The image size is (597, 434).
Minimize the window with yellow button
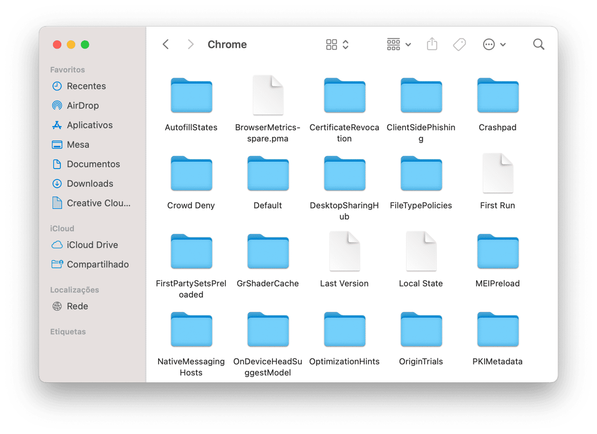tap(71, 45)
